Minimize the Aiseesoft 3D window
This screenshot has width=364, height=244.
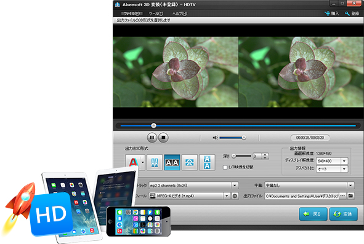coord(334,4)
